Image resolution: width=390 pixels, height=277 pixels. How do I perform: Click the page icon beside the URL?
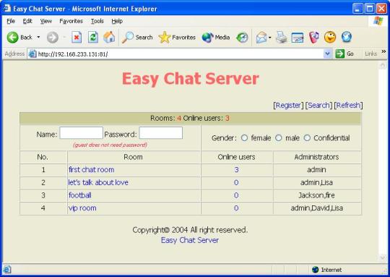(x=32, y=54)
